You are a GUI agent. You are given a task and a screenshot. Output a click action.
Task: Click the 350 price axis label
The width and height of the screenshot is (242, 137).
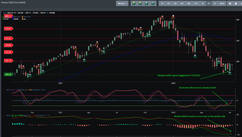[x=238, y=41]
